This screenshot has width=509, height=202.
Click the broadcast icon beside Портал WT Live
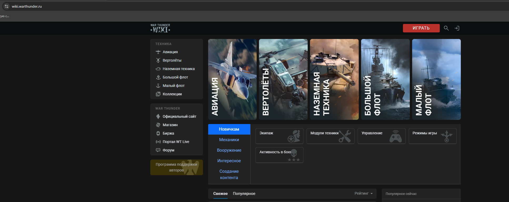[158, 142]
